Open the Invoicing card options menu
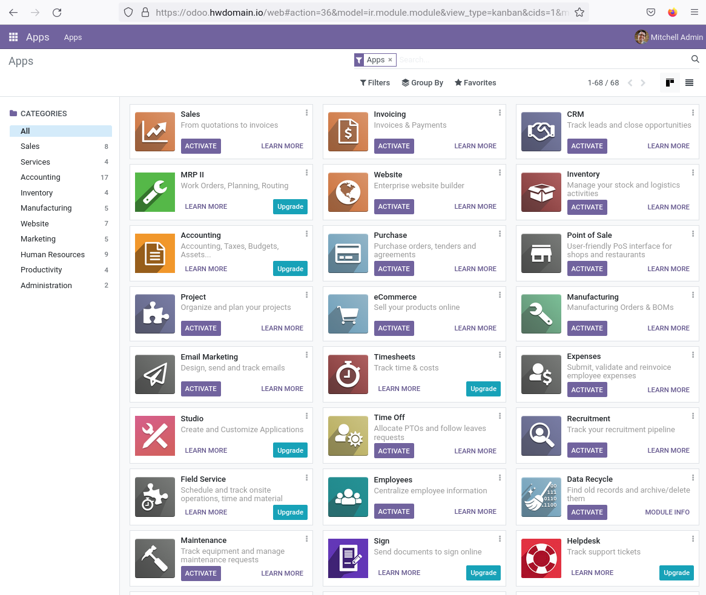 500,113
